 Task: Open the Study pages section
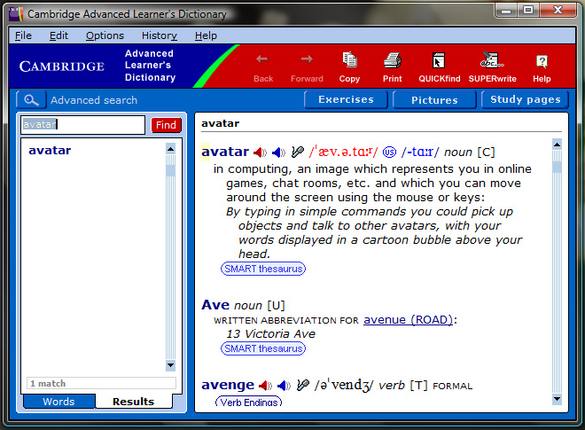(526, 99)
